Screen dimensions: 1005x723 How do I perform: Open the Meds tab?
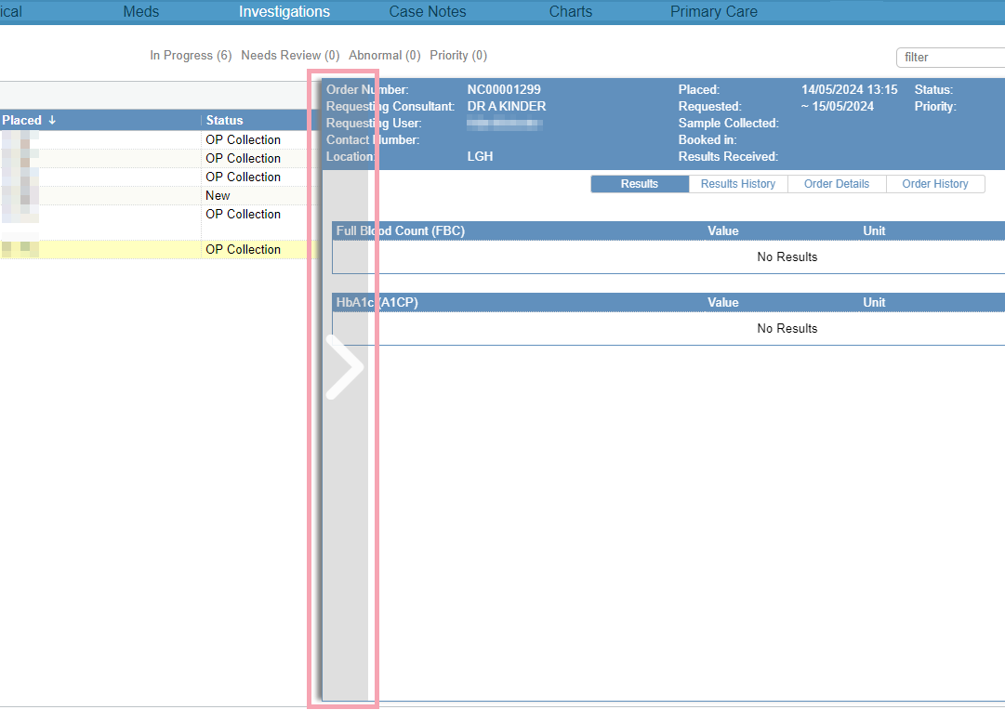click(x=141, y=12)
